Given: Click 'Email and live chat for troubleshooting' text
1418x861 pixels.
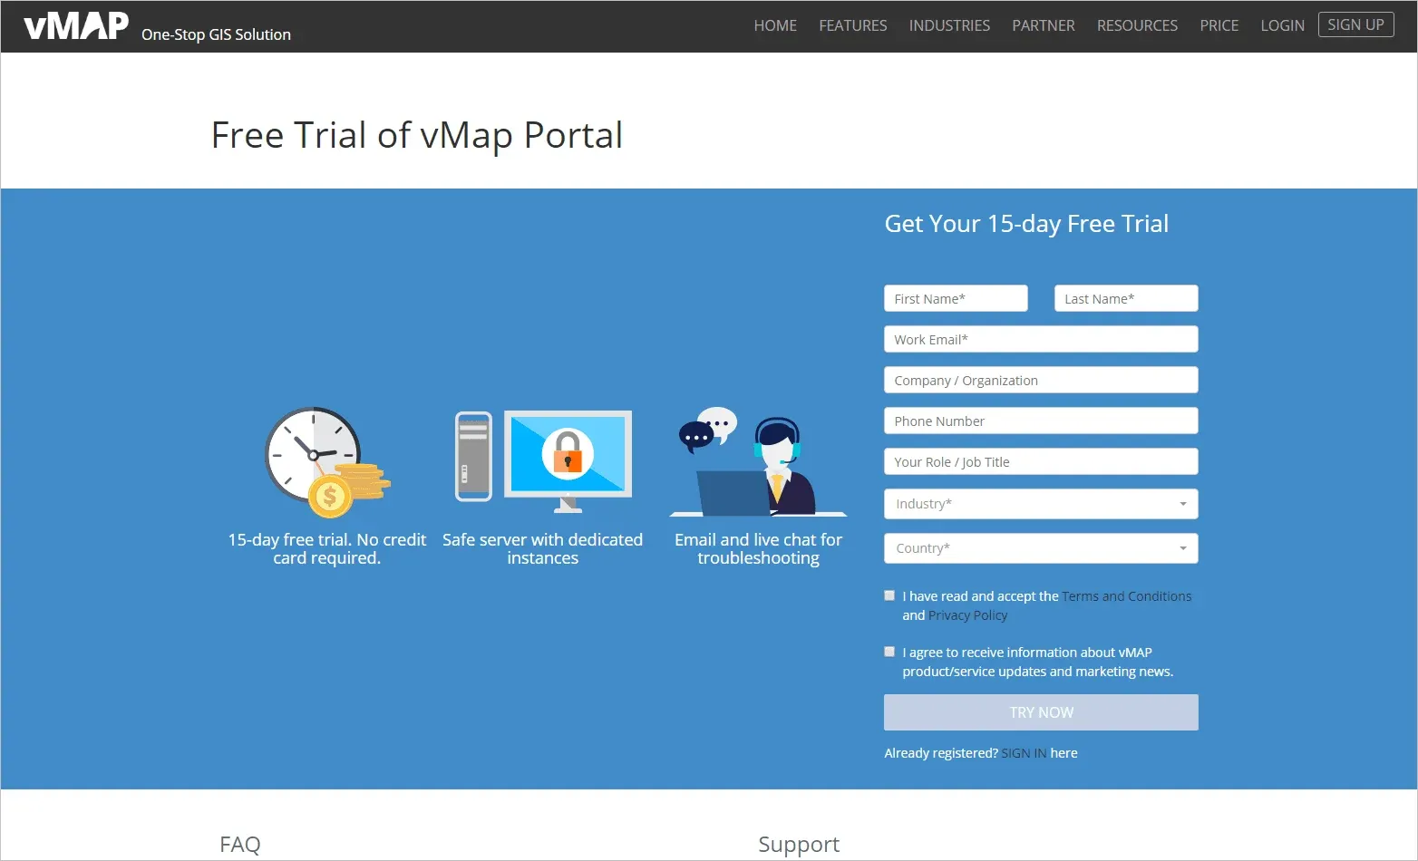Looking at the screenshot, I should pos(758,548).
